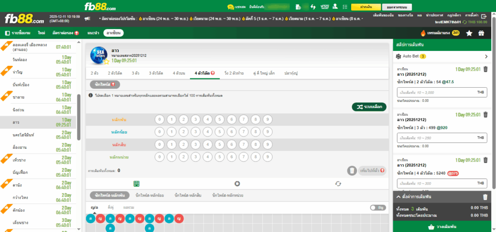Open the เดิมพันของฉัน link
Screen dimensions: 496x232
(384, 15)
